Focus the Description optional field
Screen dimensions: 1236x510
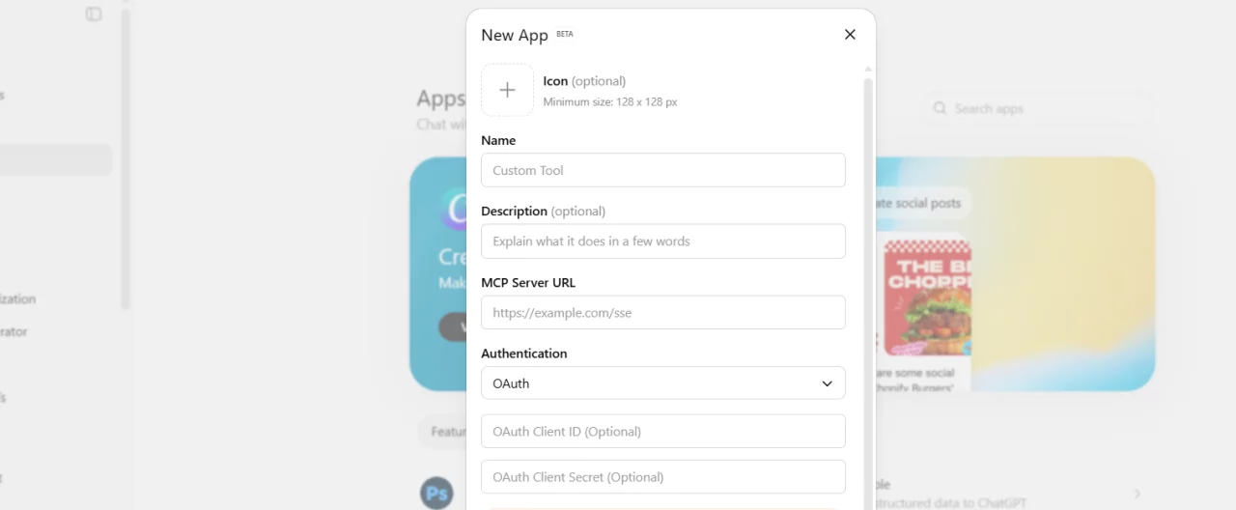coord(663,241)
